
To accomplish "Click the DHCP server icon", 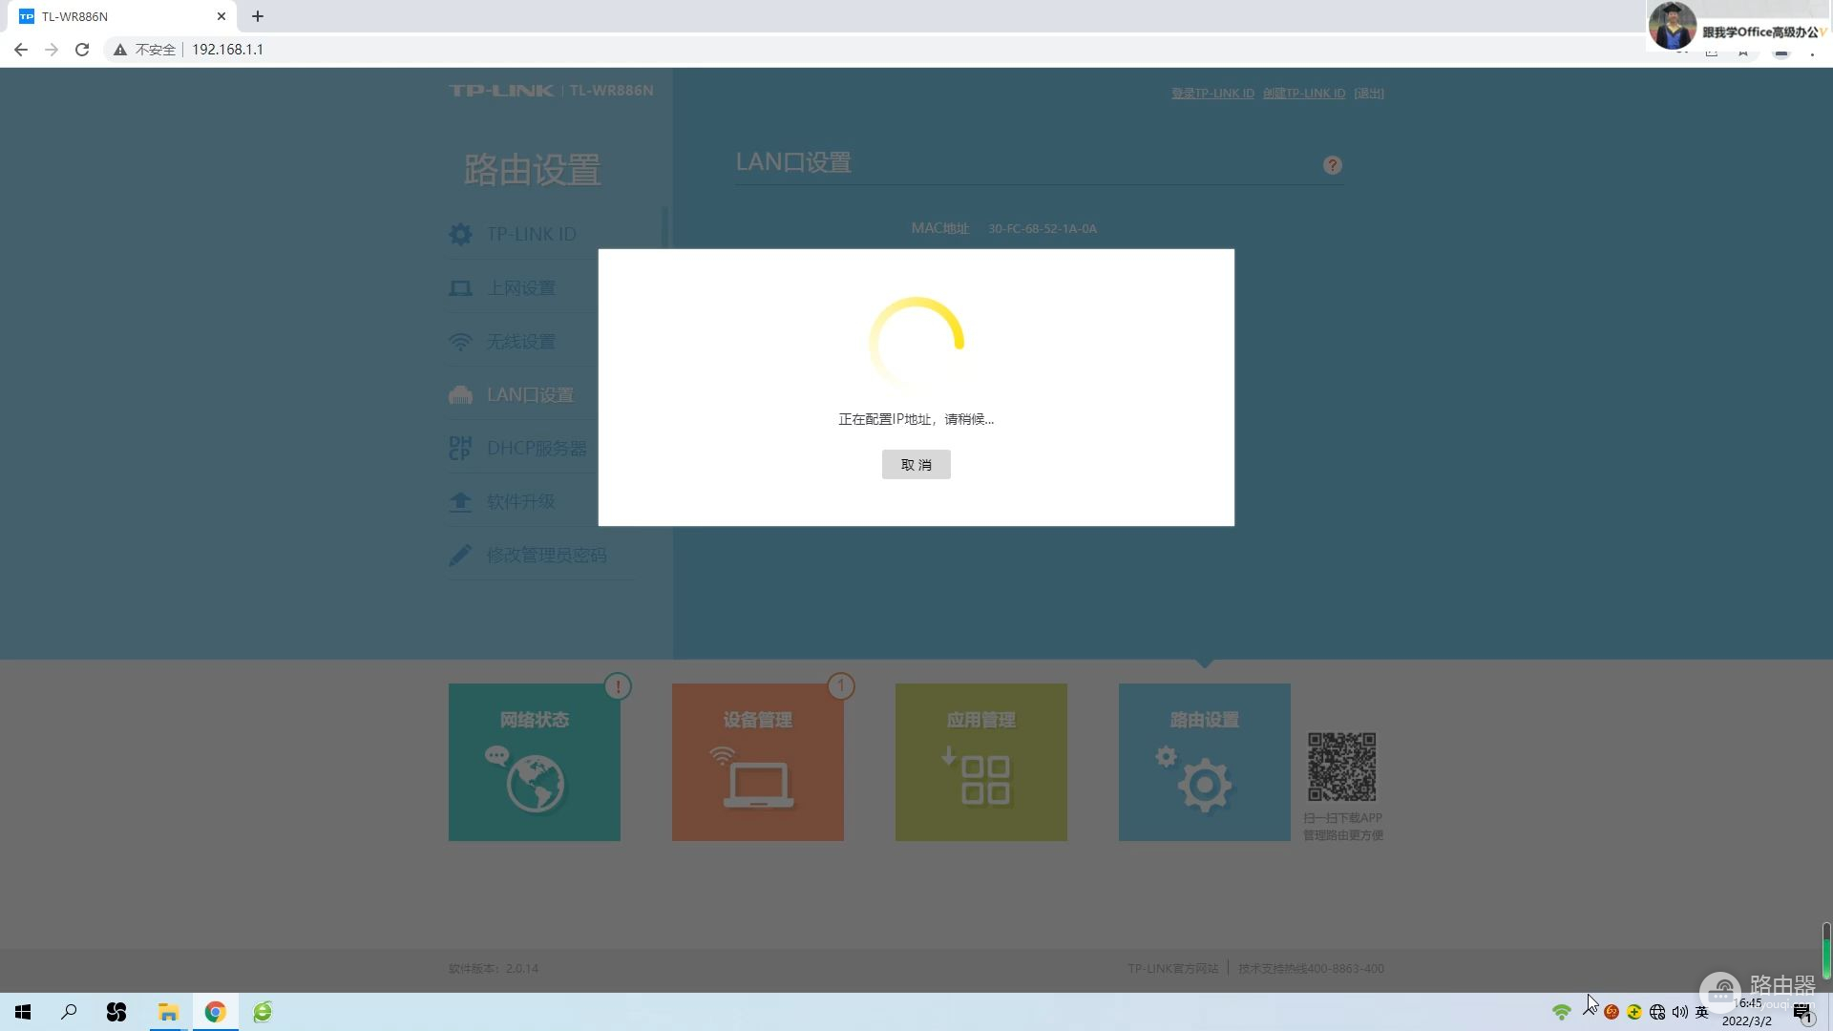I will click(x=460, y=448).
